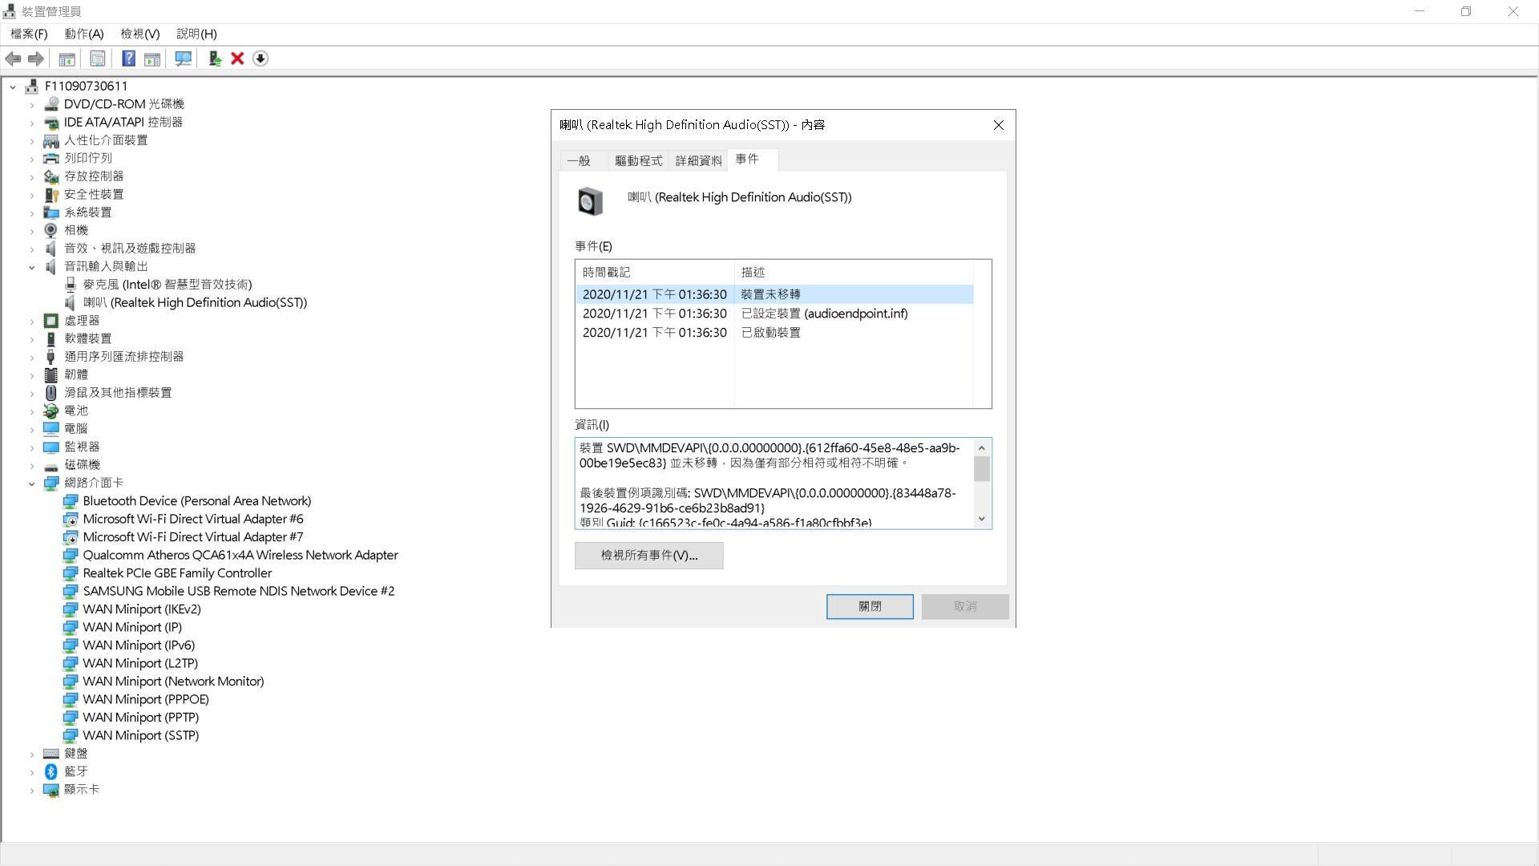Click the 檢視所有事件(V) button
Viewport: 1539px width, 866px height.
[648, 555]
